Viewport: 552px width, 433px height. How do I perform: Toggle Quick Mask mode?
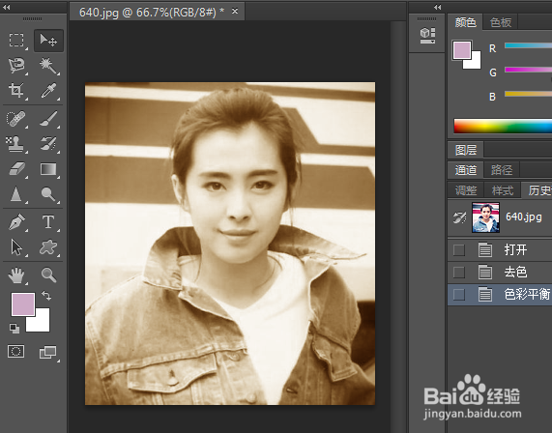tap(16, 351)
